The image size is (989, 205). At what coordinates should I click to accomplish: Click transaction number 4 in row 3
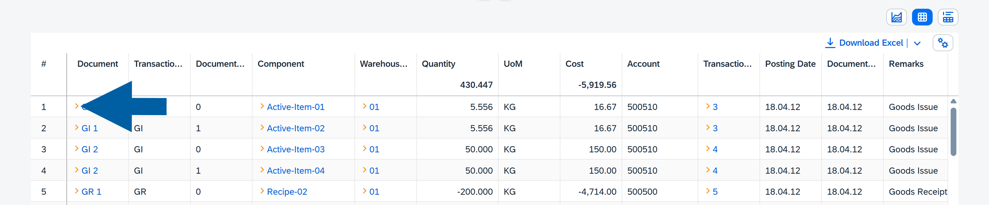click(715, 149)
